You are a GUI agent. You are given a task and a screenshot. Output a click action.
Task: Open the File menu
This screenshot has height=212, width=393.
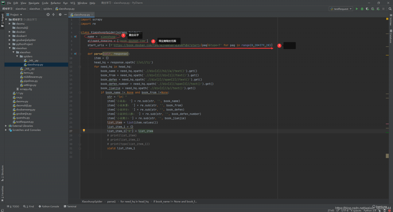[x=9, y=3]
